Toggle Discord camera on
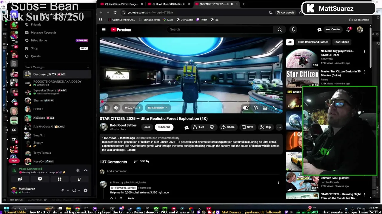This screenshot has width=382, height=214. pyautogui.click(x=20, y=179)
